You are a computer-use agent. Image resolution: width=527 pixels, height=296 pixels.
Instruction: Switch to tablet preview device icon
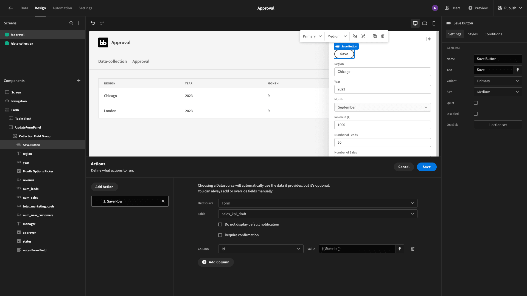pyautogui.click(x=425, y=23)
